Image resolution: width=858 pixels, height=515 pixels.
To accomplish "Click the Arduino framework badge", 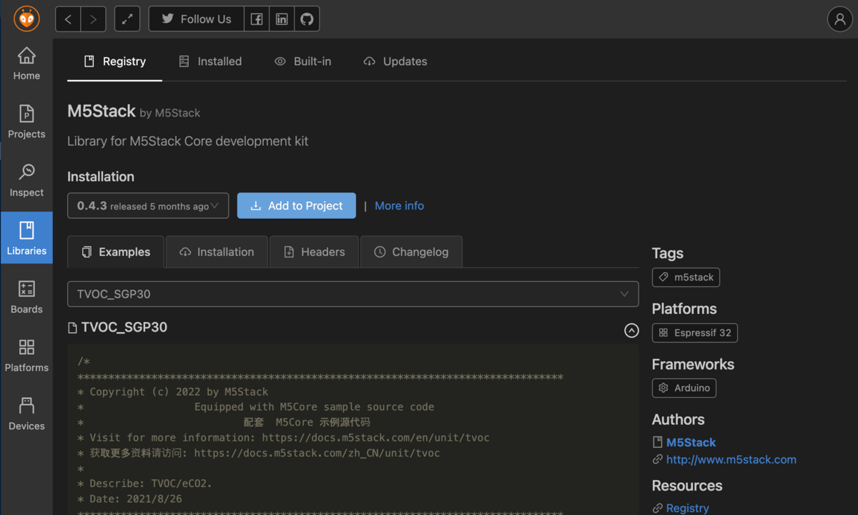I will click(x=684, y=388).
